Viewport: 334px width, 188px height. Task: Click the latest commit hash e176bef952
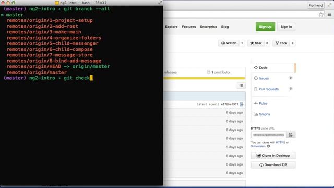tap(230, 104)
